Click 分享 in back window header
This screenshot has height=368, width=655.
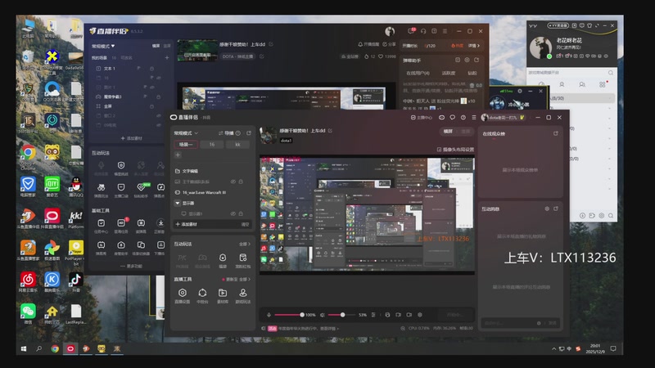[389, 44]
